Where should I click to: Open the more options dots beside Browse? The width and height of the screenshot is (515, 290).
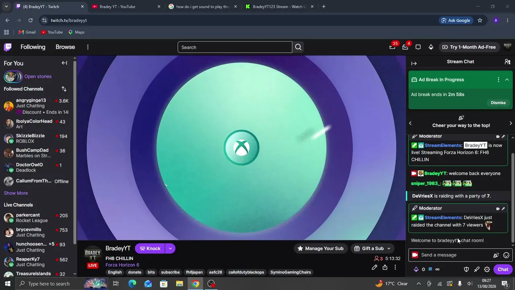tap(88, 47)
